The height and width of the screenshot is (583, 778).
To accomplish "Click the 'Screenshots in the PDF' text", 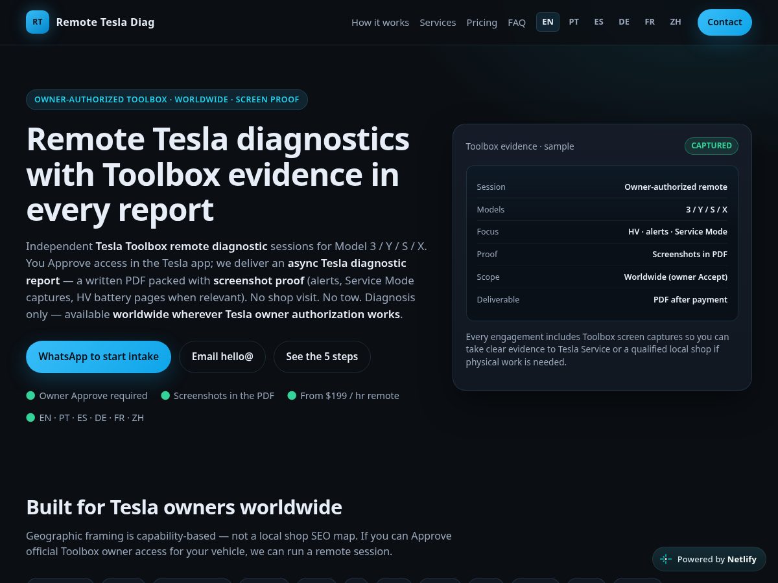I will coord(224,396).
